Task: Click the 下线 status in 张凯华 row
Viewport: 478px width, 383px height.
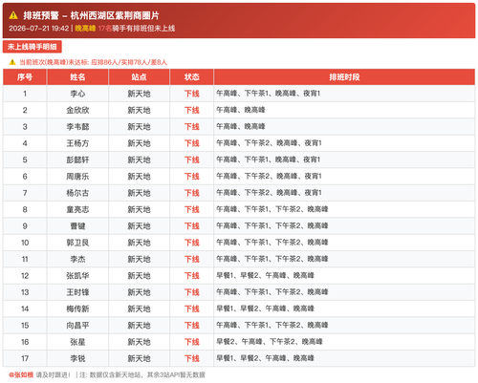Action: [x=192, y=276]
